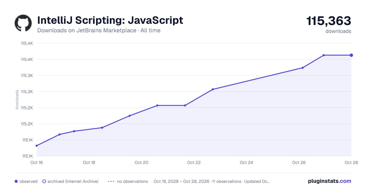Image resolution: width=366 pixels, height=192 pixels.
Task: Click the 'observed' legend text
Action: click(x=28, y=181)
